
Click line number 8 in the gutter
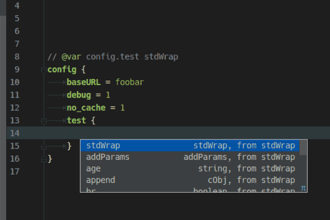tap(17, 57)
